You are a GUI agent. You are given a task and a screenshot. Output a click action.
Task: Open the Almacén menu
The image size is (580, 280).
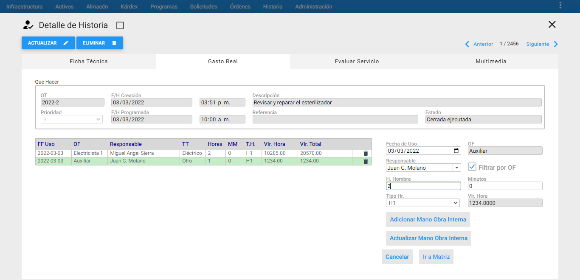click(97, 6)
